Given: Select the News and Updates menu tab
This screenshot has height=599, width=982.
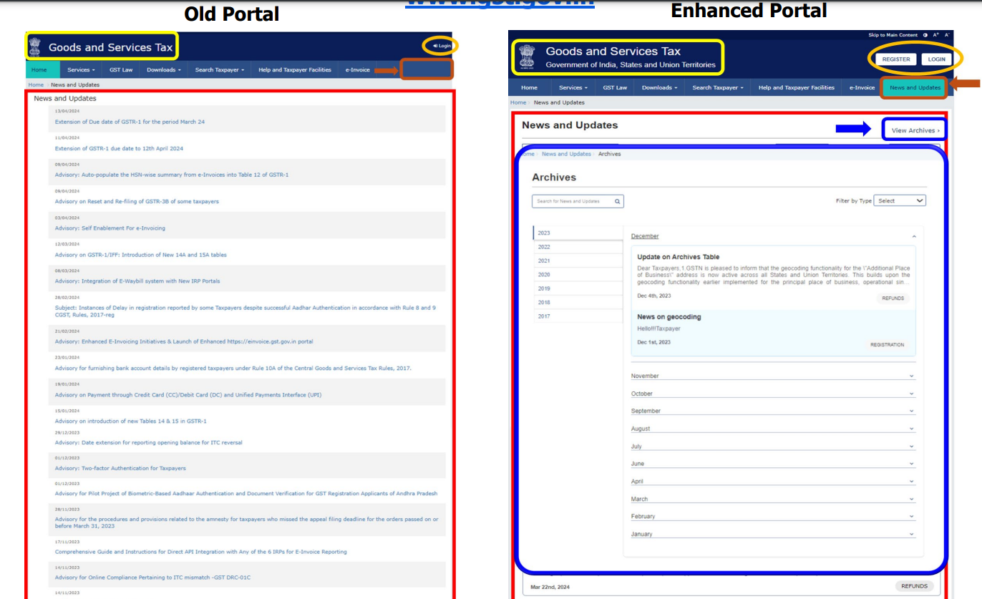Looking at the screenshot, I should click(915, 87).
